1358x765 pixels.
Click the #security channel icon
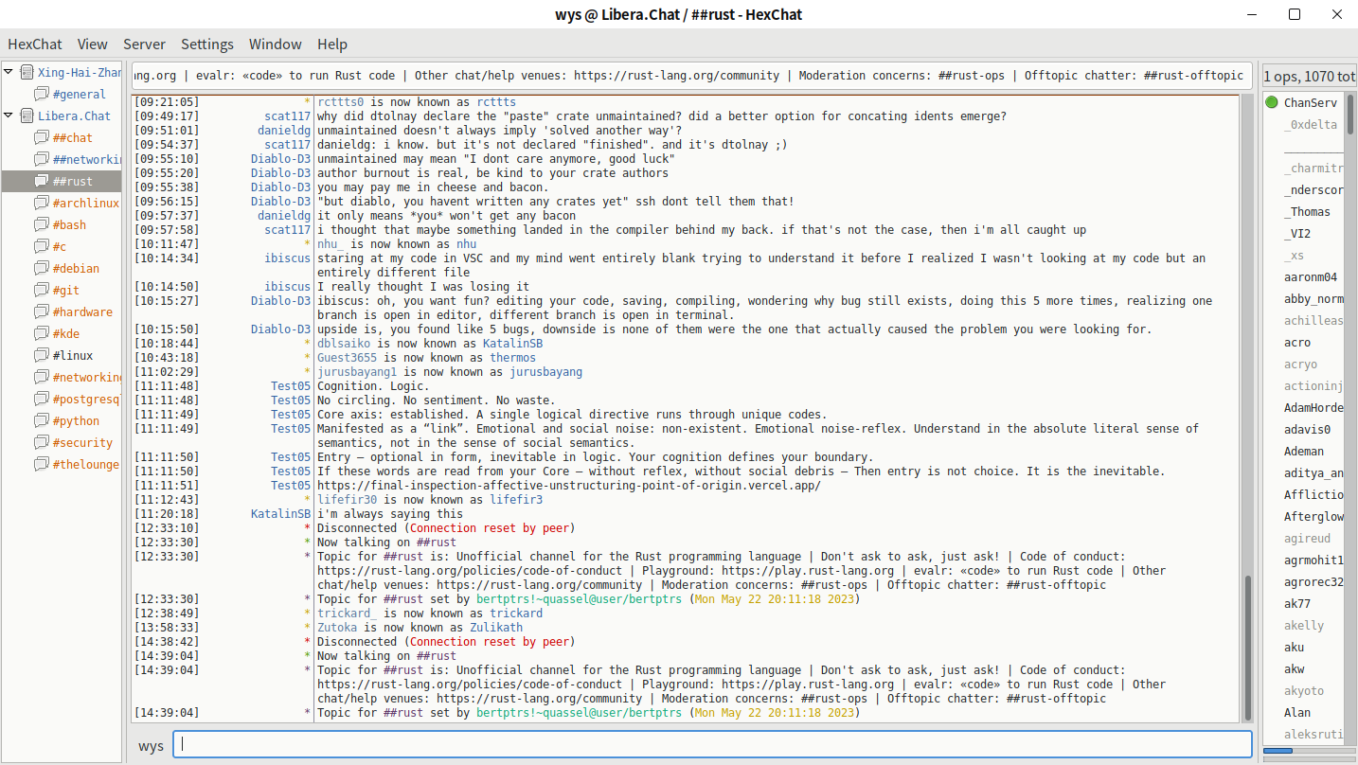click(42, 442)
